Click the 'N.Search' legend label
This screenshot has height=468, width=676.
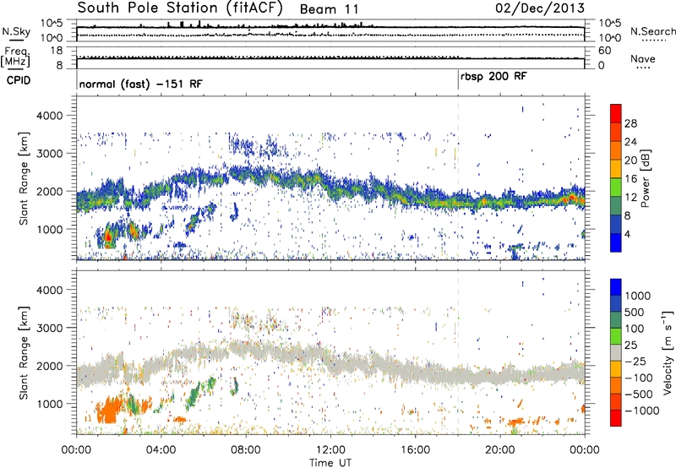652,31
